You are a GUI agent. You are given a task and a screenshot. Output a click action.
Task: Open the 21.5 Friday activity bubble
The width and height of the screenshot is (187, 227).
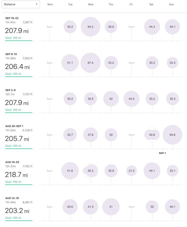(x=131, y=171)
